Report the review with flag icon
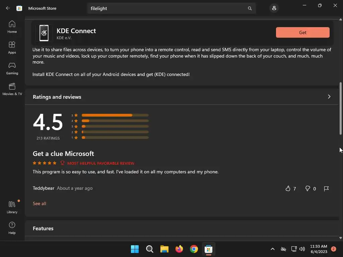The height and width of the screenshot is (257, 343). [326, 189]
